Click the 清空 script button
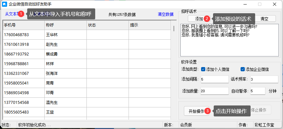 pyautogui.click(x=265, y=18)
